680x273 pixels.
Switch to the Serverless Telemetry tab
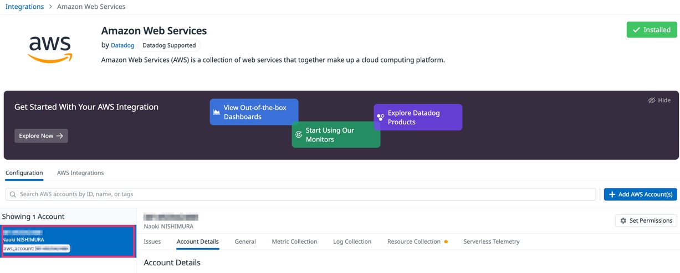[492, 242]
